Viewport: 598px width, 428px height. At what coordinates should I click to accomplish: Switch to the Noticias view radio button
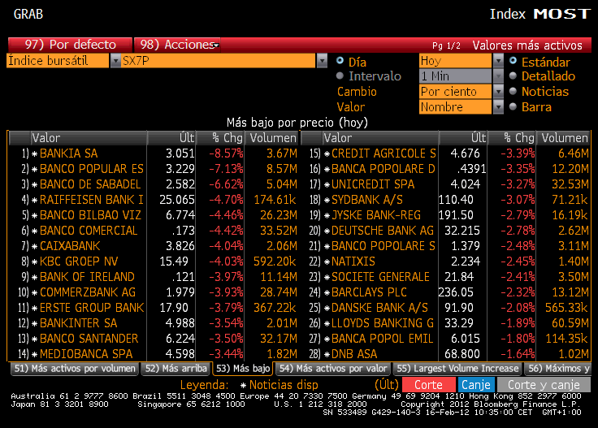coord(513,91)
